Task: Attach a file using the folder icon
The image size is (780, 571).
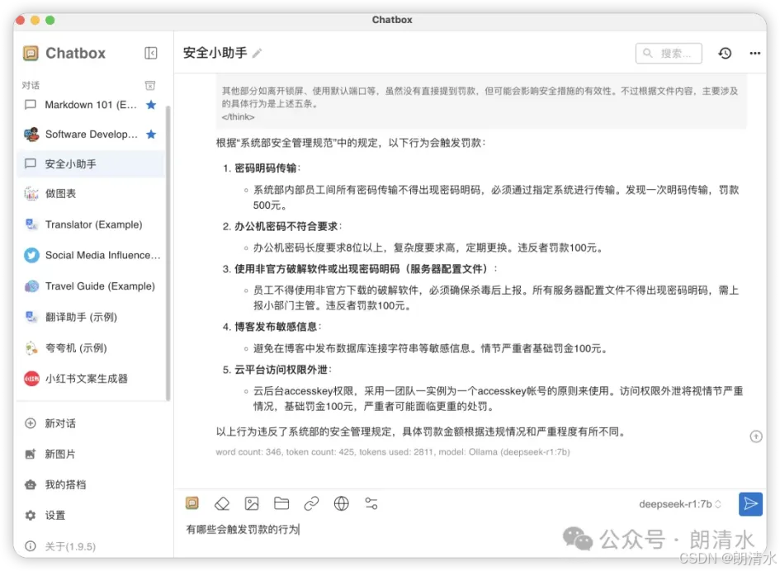Action: tap(281, 503)
